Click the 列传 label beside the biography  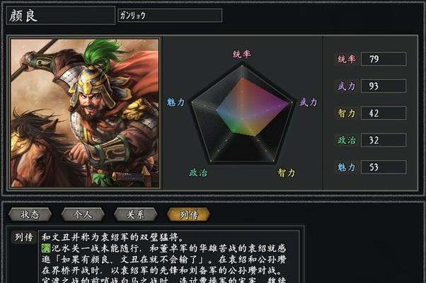(x=24, y=237)
